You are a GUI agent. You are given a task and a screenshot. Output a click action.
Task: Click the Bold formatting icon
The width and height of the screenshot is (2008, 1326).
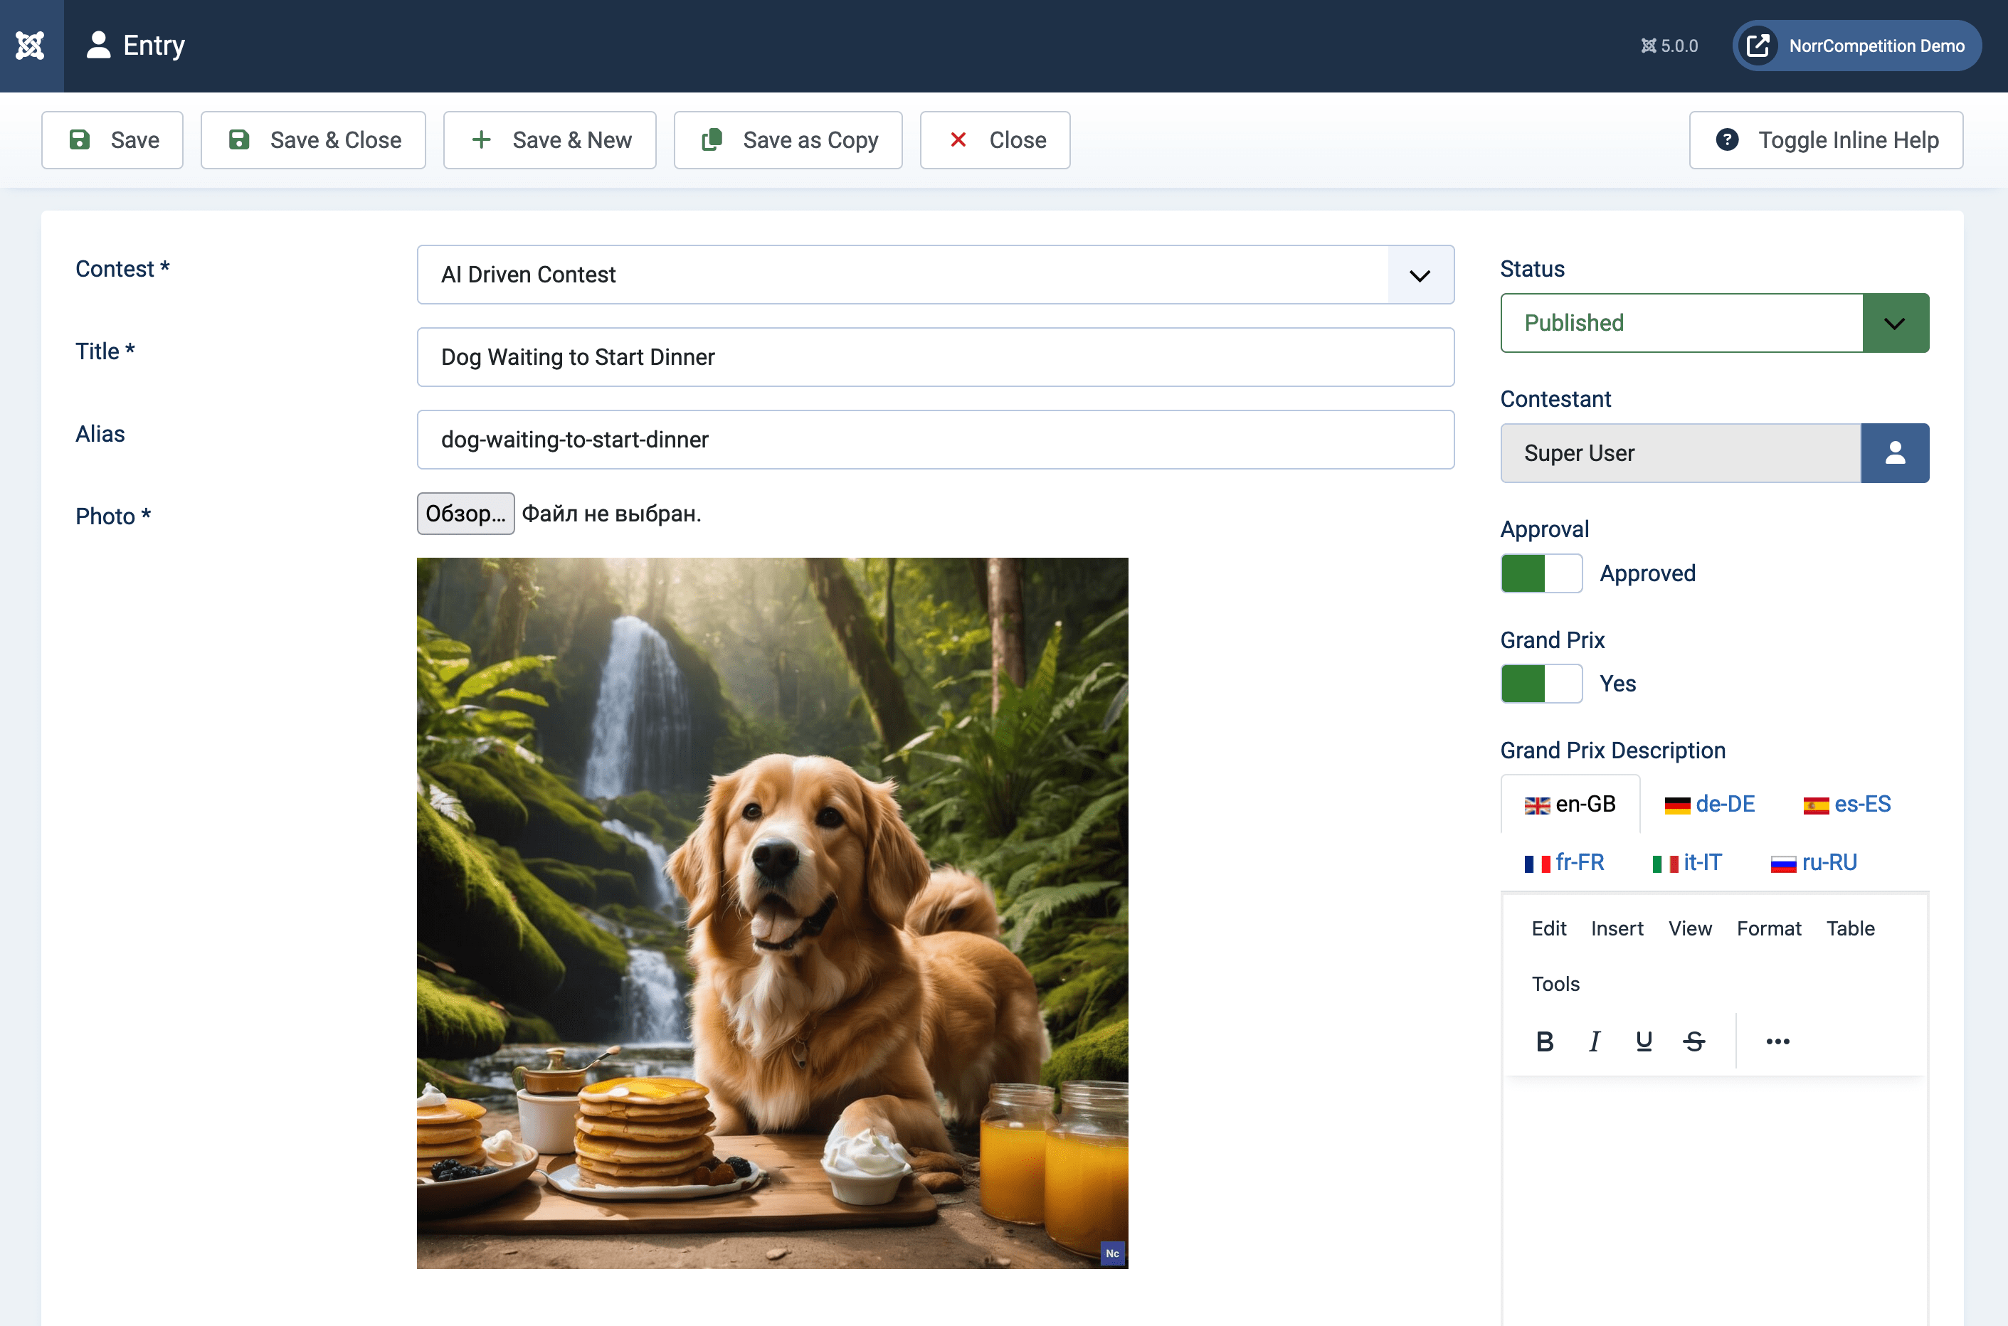coord(1545,1041)
